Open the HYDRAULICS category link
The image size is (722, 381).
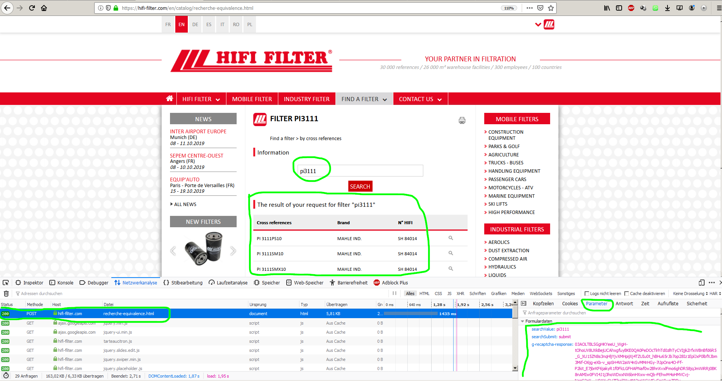(x=502, y=267)
